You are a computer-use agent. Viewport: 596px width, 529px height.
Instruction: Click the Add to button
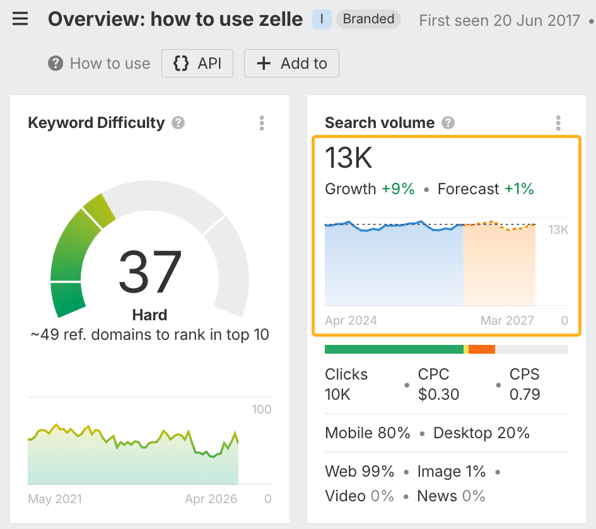tap(291, 64)
